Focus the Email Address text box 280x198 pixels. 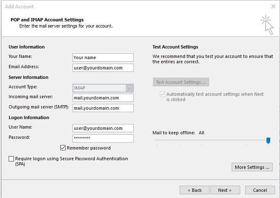coord(103,68)
